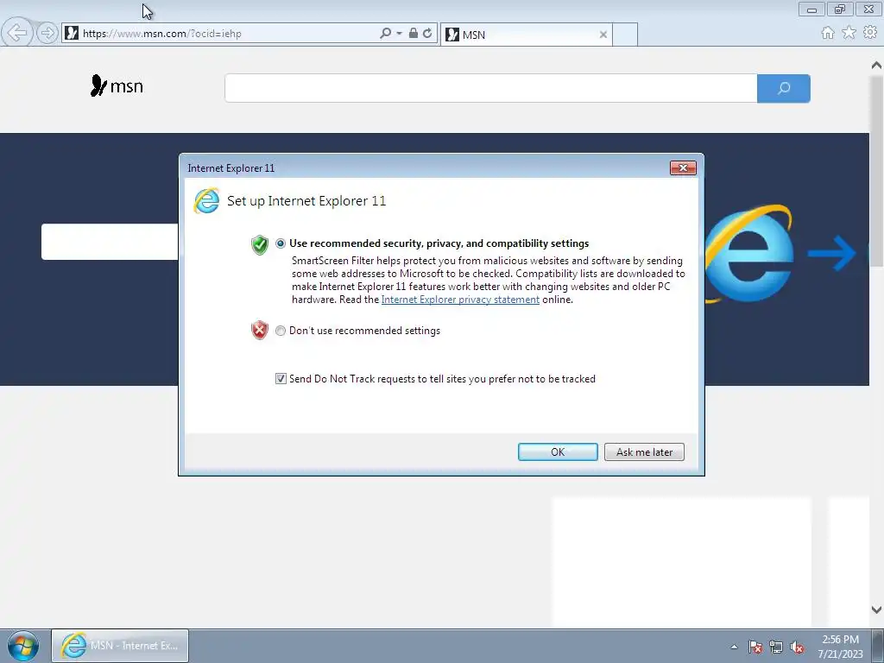Click the red shield X icon
884x663 pixels.
tap(259, 331)
